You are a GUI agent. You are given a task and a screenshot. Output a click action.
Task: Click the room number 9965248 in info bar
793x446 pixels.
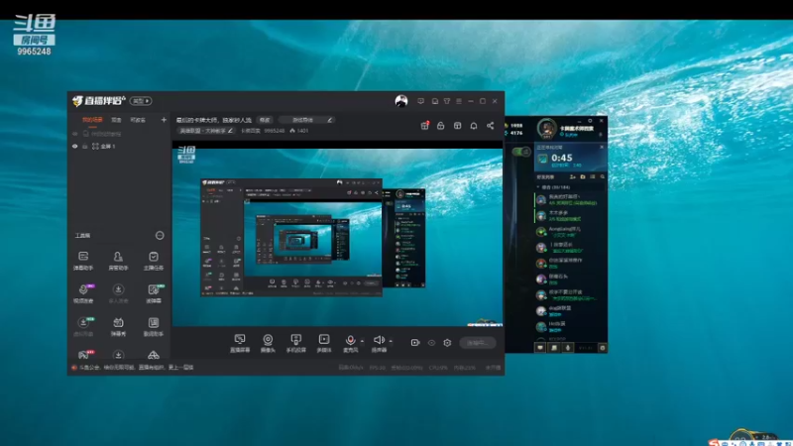(x=275, y=131)
